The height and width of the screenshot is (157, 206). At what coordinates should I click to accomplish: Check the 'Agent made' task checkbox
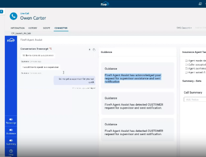(x=186, y=61)
